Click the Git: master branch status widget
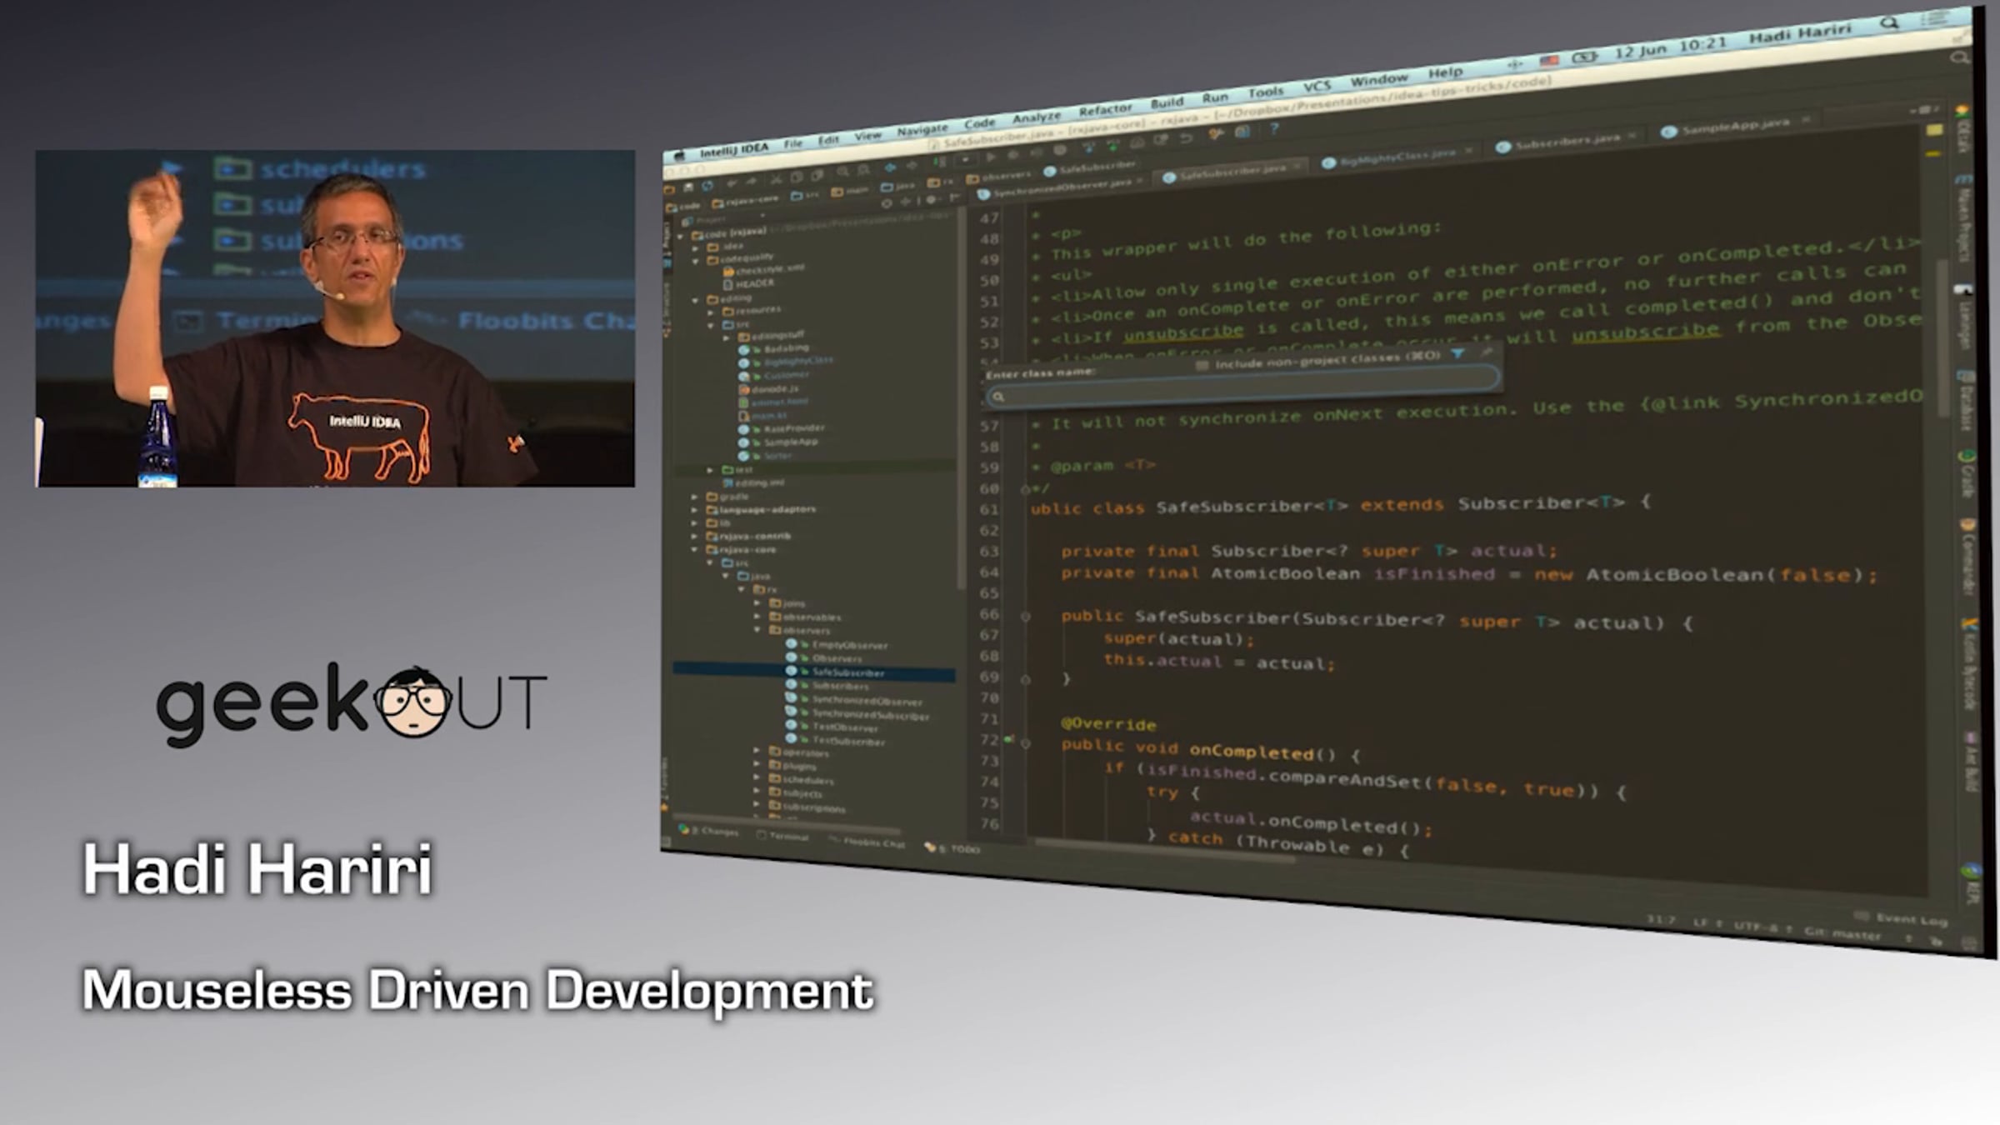This screenshot has width=2000, height=1125. click(1842, 933)
